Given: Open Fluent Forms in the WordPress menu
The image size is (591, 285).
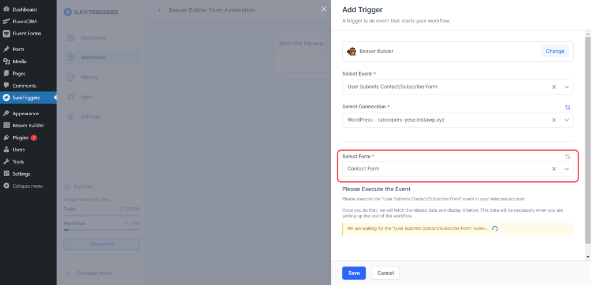Looking at the screenshot, I should click(27, 33).
